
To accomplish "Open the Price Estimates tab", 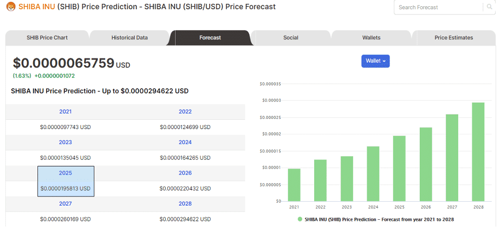I will pyautogui.click(x=454, y=38).
